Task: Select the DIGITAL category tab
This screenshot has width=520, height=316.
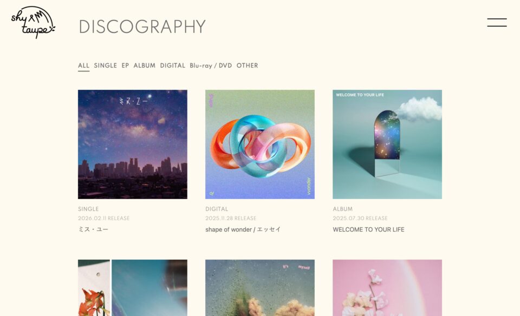Action: click(172, 65)
